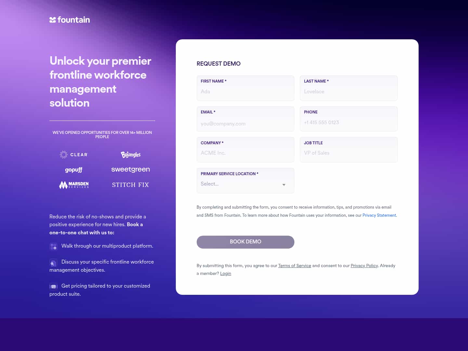Click the pricing card icon
This screenshot has height=351, width=468.
(x=53, y=286)
